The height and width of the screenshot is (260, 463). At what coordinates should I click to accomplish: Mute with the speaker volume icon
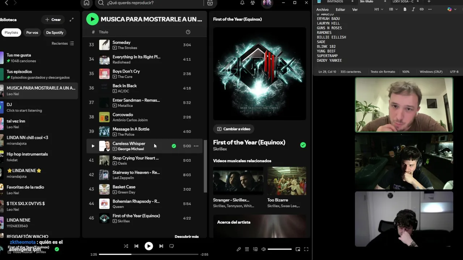point(264,249)
